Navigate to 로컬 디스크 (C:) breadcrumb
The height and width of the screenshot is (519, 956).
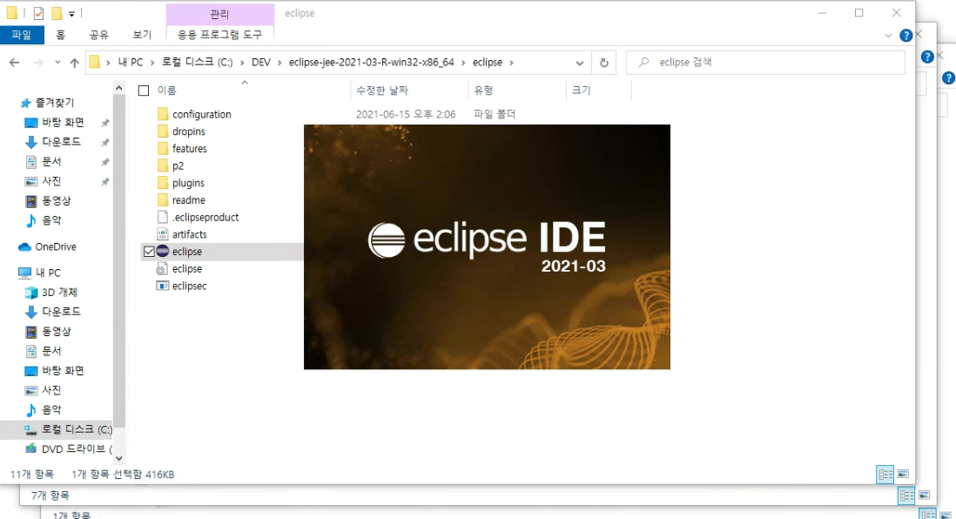[197, 62]
